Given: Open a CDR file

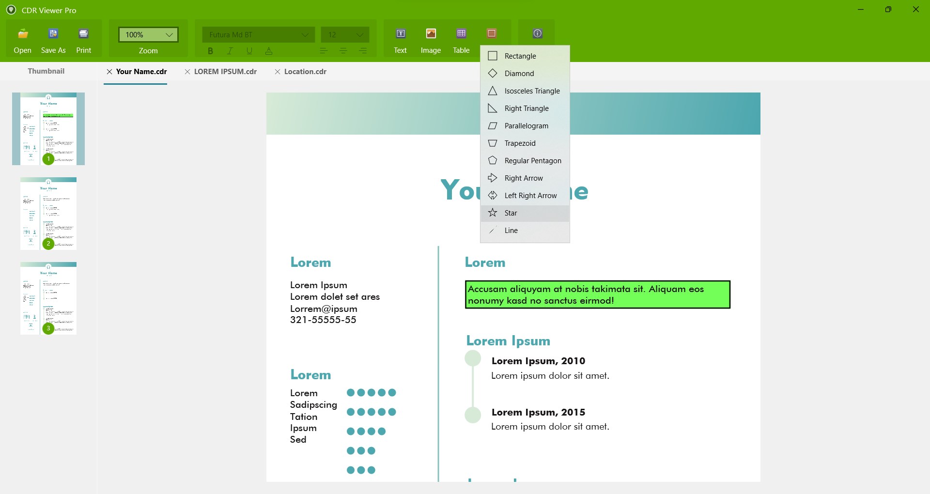Looking at the screenshot, I should (x=22, y=40).
